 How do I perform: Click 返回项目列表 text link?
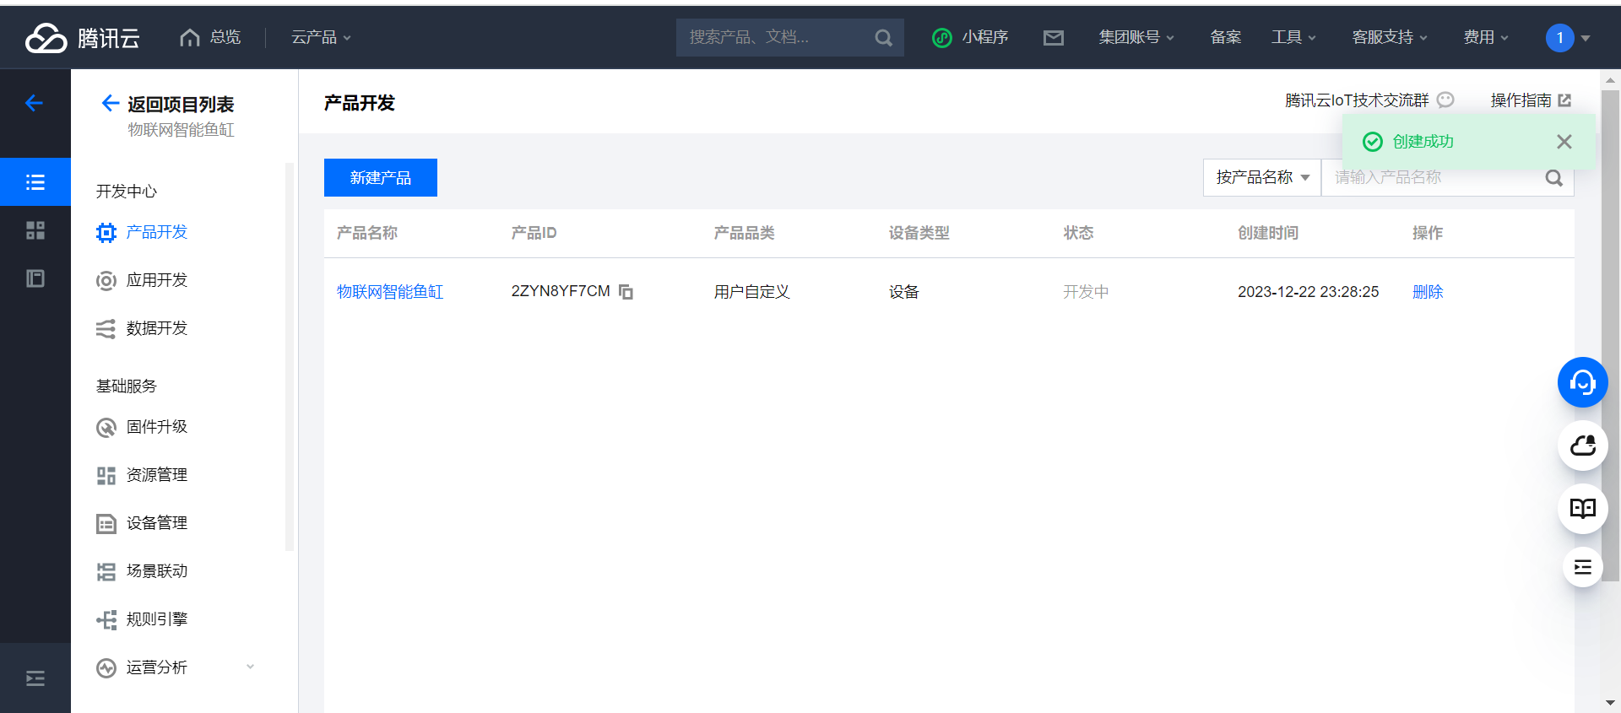pyautogui.click(x=181, y=104)
